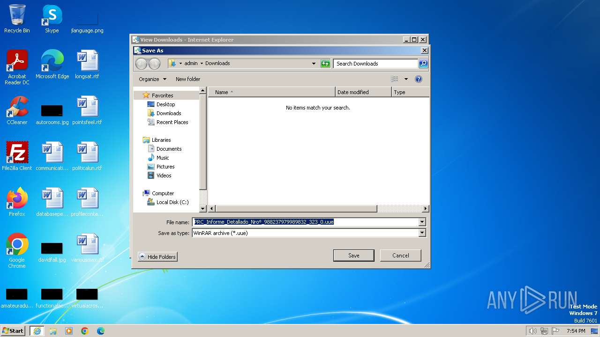600x337 pixels.
Task: Click the Change your view icon
Action: click(395, 79)
